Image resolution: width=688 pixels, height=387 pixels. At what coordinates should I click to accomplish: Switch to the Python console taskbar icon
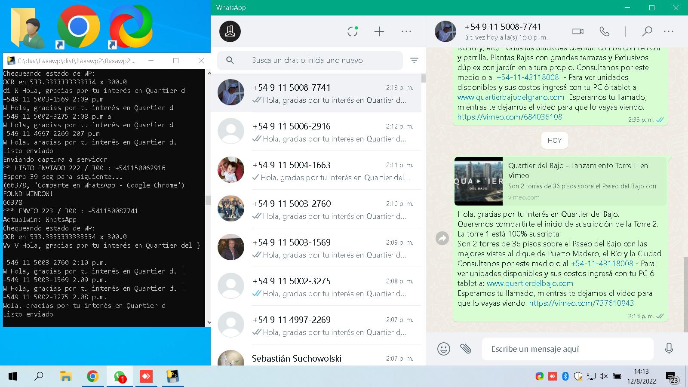coord(173,377)
